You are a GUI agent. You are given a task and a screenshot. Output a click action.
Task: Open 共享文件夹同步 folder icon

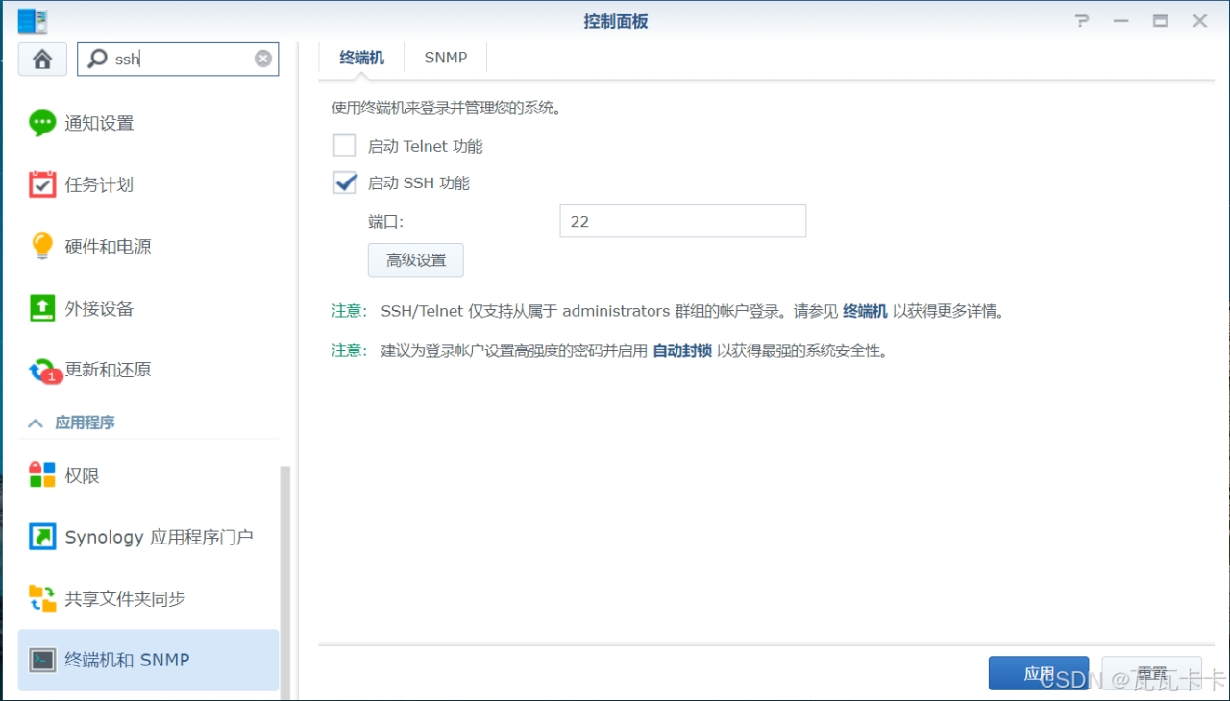coord(42,598)
